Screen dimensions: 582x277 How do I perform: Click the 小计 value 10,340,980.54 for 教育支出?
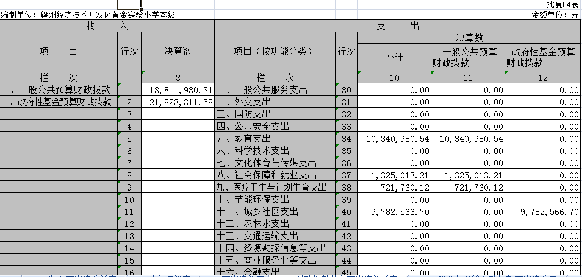[394, 139]
